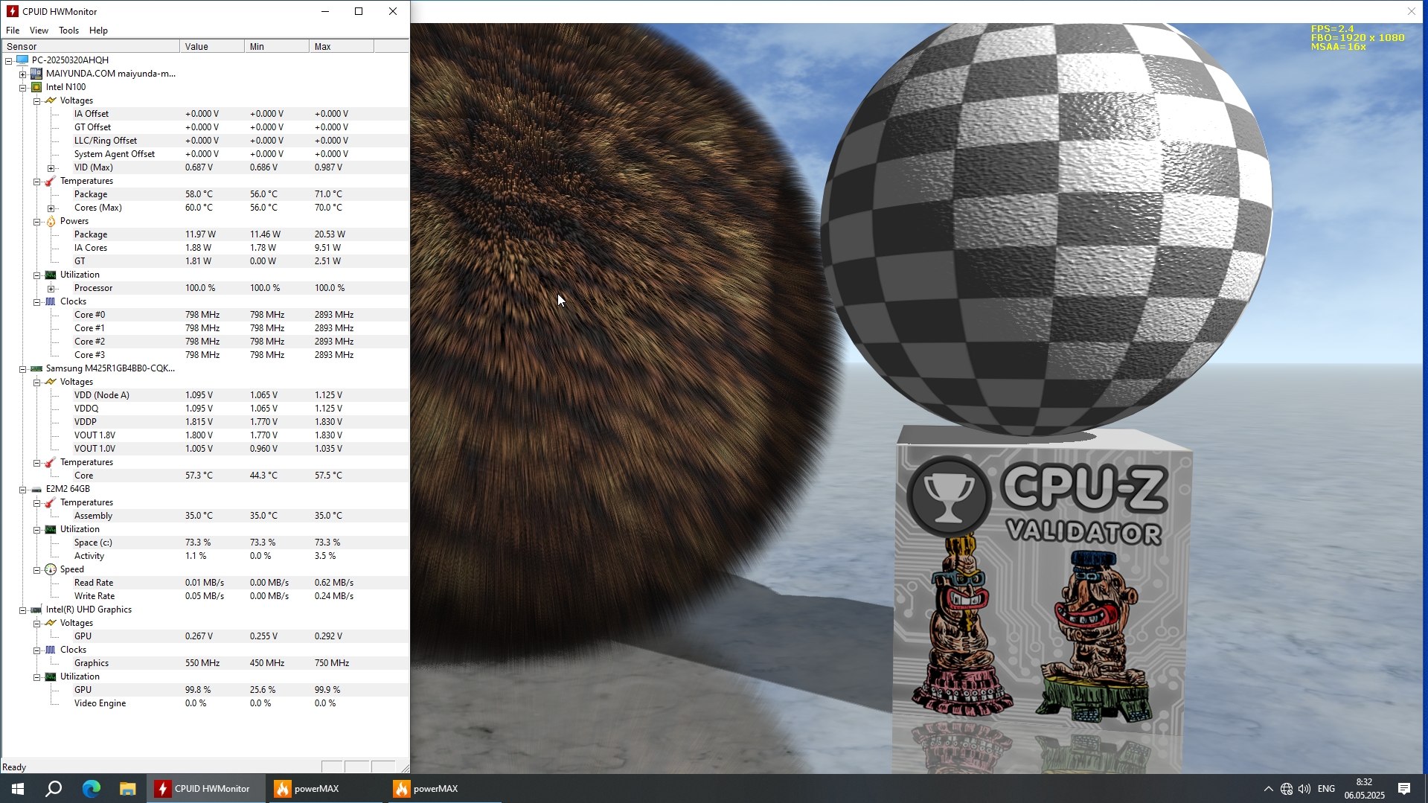
Task: Select the IA Cores power row
Action: [x=205, y=248]
